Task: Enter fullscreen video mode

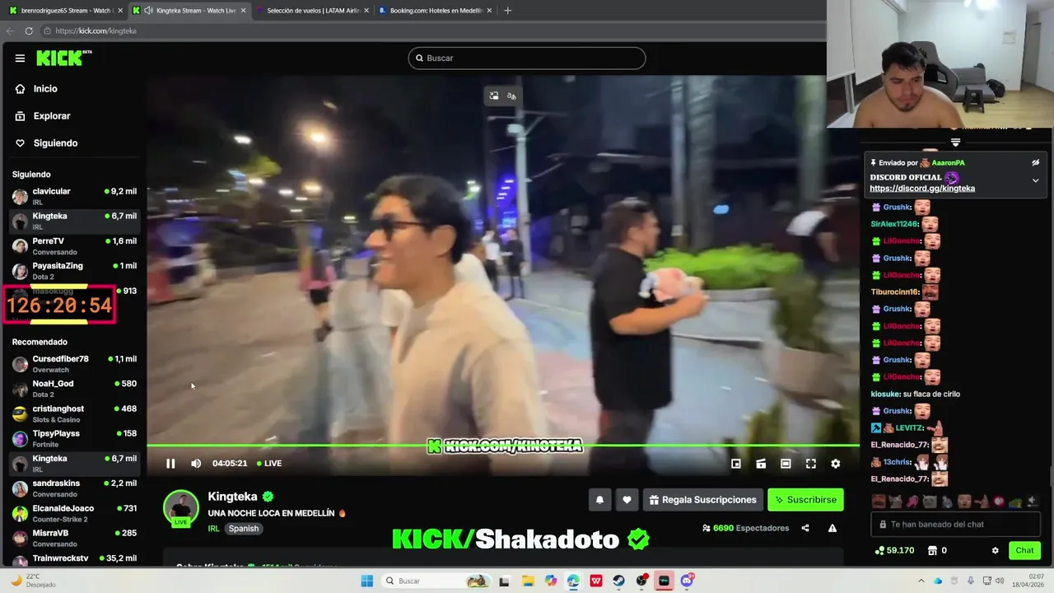Action: click(x=811, y=464)
